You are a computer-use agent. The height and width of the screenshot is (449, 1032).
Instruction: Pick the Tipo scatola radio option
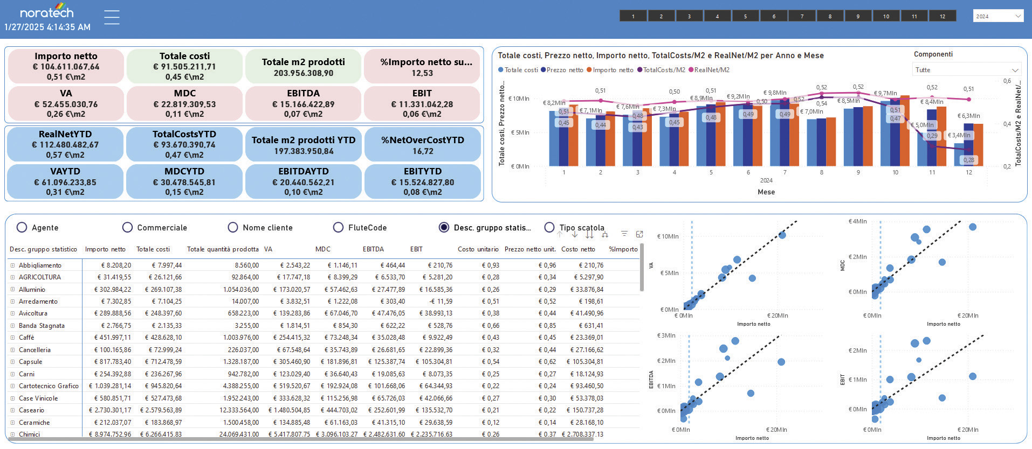[549, 227]
